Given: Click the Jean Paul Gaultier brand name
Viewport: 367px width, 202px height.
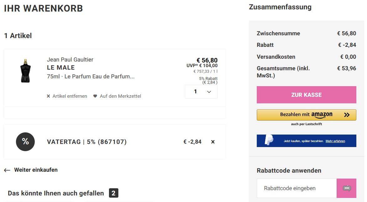Looking at the screenshot, I should 70,60.
